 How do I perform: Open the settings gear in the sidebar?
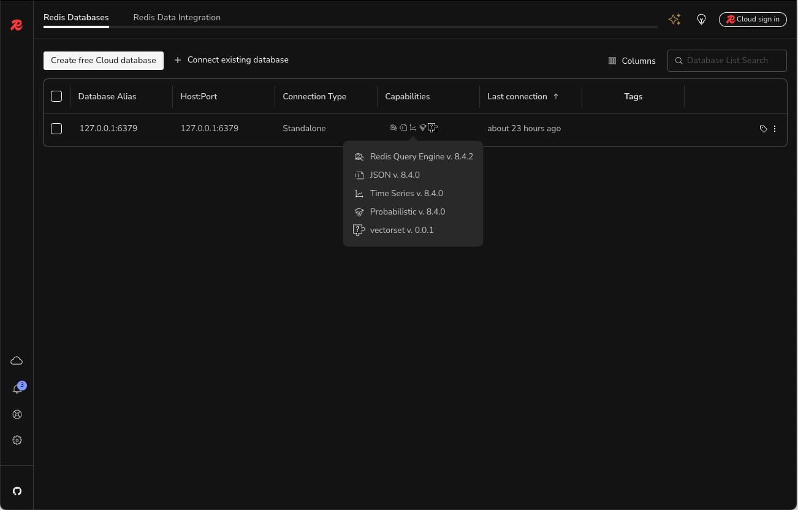(x=17, y=440)
